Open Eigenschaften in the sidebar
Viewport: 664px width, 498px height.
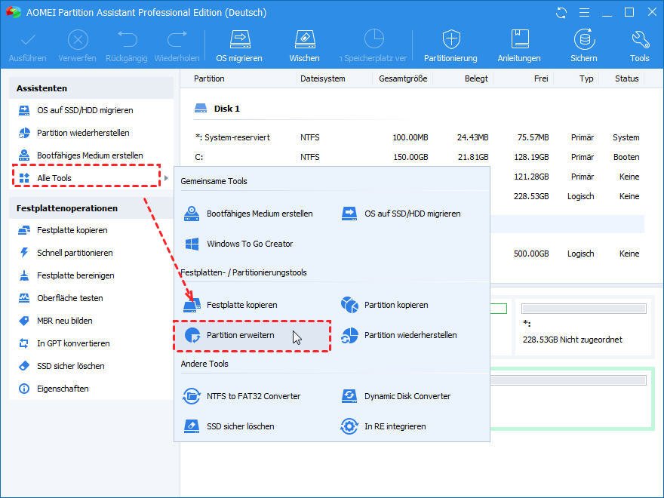(63, 389)
